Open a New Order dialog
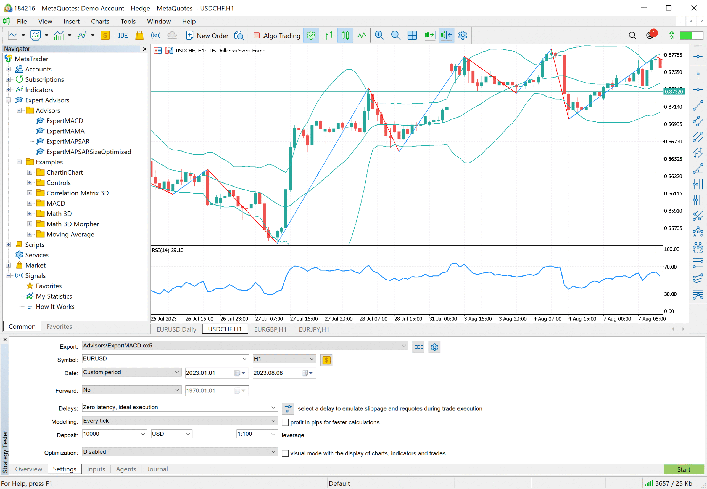 [x=207, y=35]
